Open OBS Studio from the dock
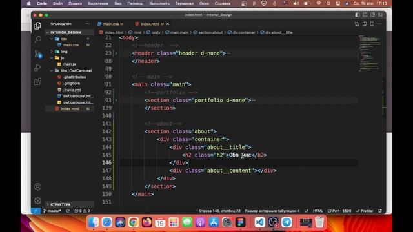The width and height of the screenshot is (413, 232). coord(273,222)
